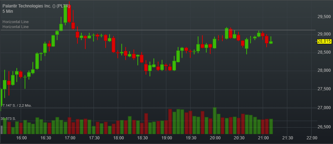Viewport: 333px width, 144px height.
Task: Click the 26,500 price axis label
Action: [x=325, y=127]
